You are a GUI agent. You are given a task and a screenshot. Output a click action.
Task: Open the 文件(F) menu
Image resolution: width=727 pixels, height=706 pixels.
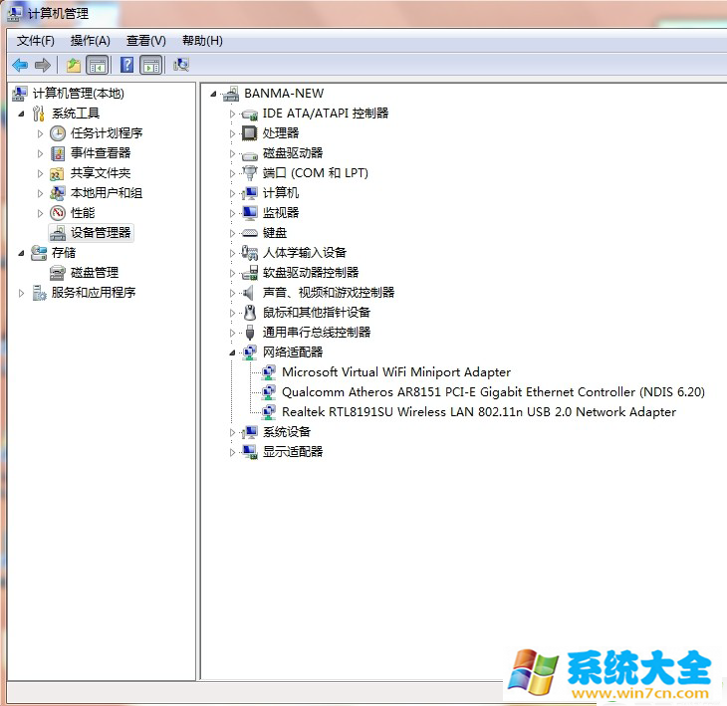pos(35,41)
